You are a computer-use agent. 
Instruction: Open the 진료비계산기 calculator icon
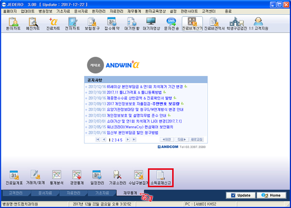coord(192,24)
